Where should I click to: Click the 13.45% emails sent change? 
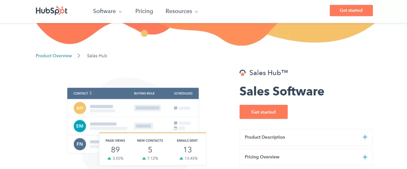(188, 158)
